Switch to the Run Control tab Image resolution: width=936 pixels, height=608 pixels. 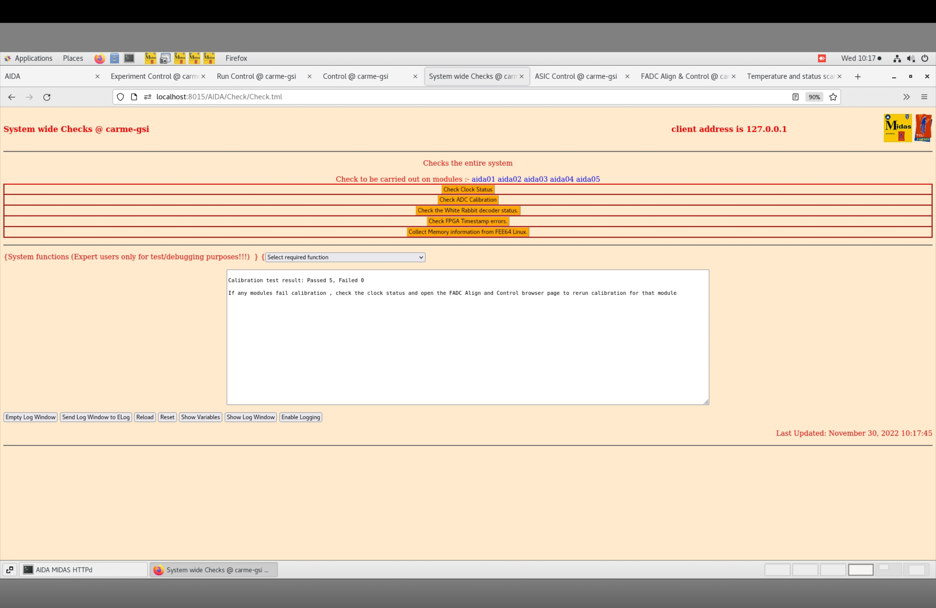click(x=256, y=77)
